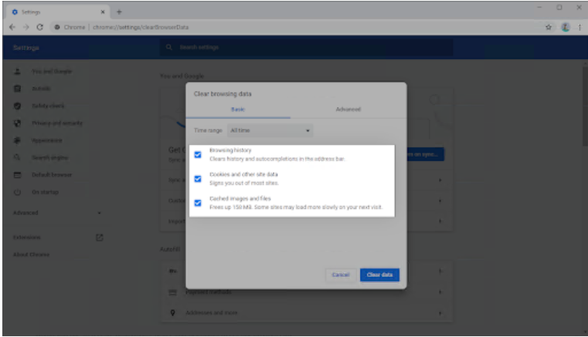Click the user profile avatar icon
Viewport: 588px width, 337px height.
click(564, 27)
